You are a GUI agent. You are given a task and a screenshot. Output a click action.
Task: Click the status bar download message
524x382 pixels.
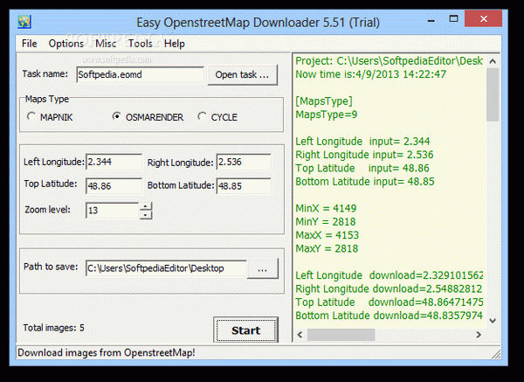[x=107, y=352]
